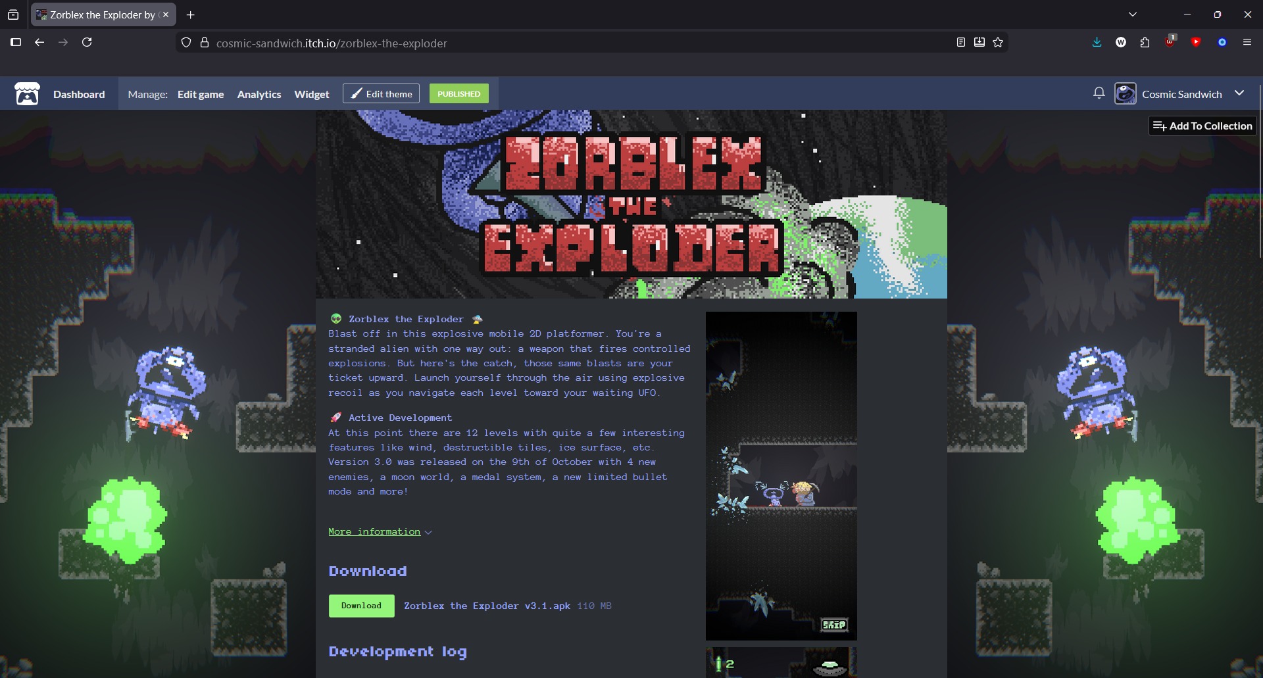Go to Edit game
Image resolution: width=1263 pixels, height=678 pixels.
point(200,94)
